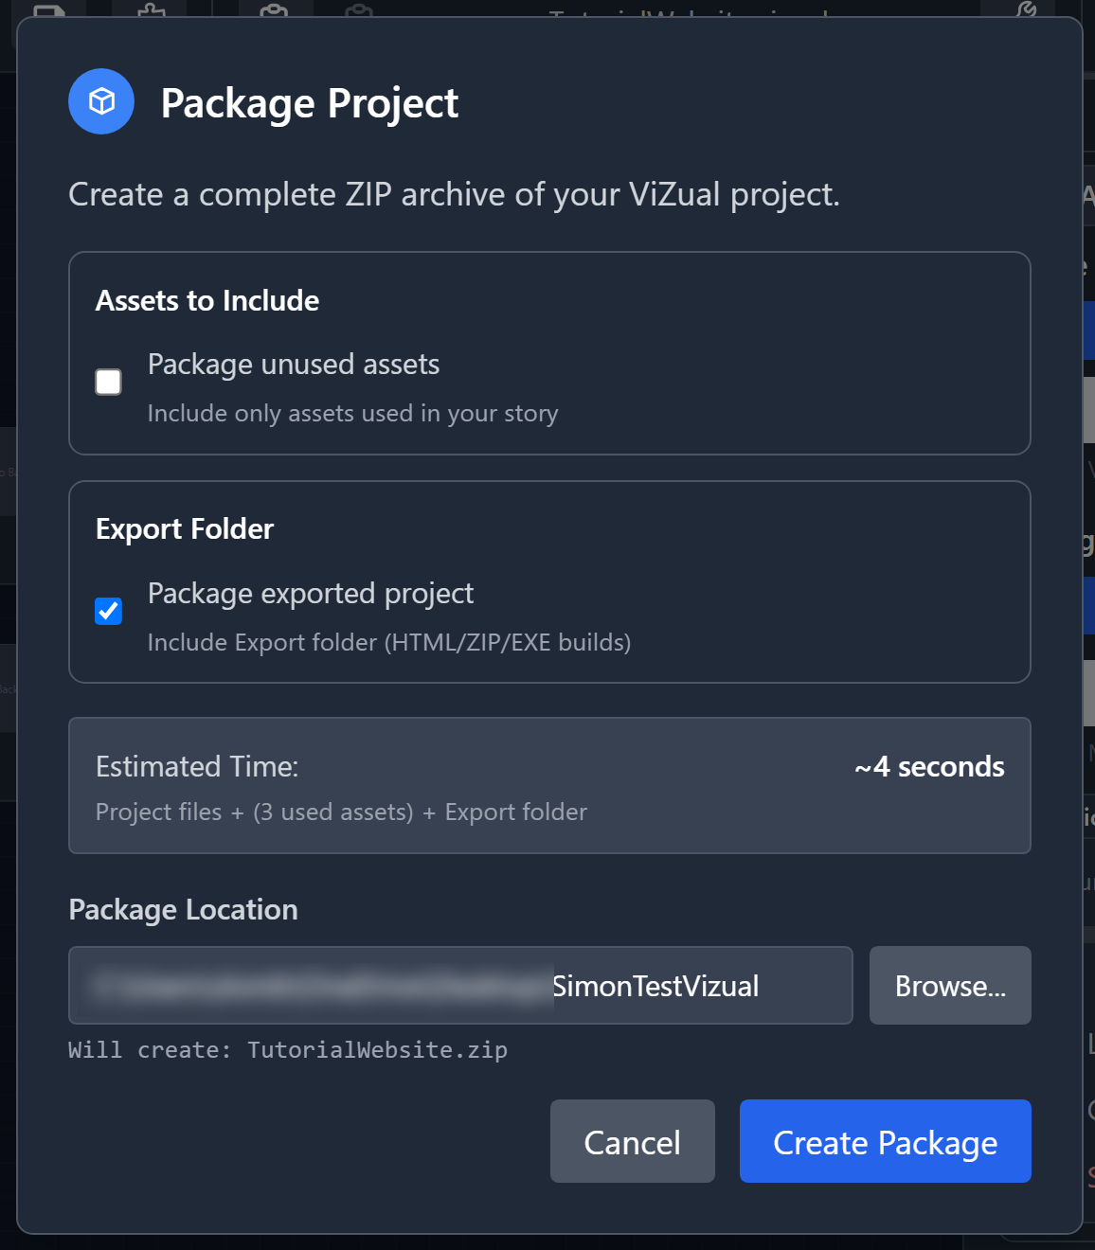Click the Create Package button
This screenshot has width=1095, height=1250.
tap(885, 1142)
